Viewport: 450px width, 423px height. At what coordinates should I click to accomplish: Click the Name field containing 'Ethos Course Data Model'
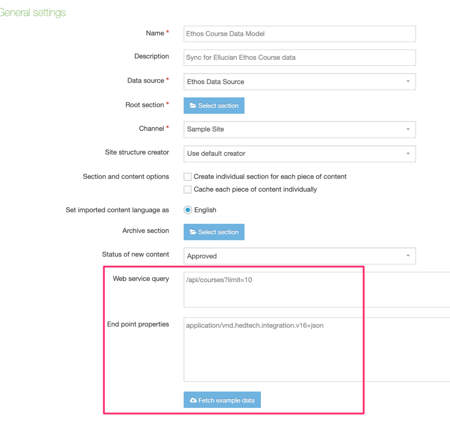tap(299, 34)
